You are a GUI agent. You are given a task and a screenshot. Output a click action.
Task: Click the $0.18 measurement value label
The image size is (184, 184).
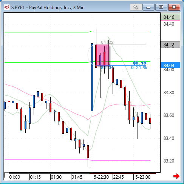coord(140,63)
